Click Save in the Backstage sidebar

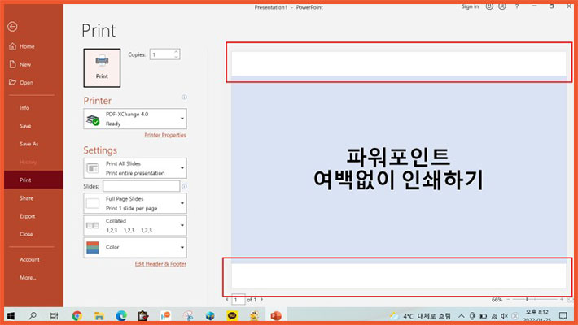pyautogui.click(x=25, y=126)
